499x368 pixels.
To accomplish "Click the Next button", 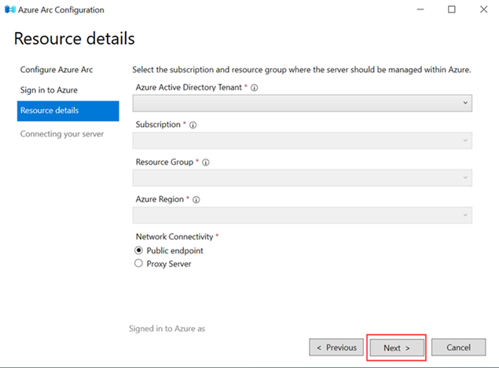I will tap(397, 348).
